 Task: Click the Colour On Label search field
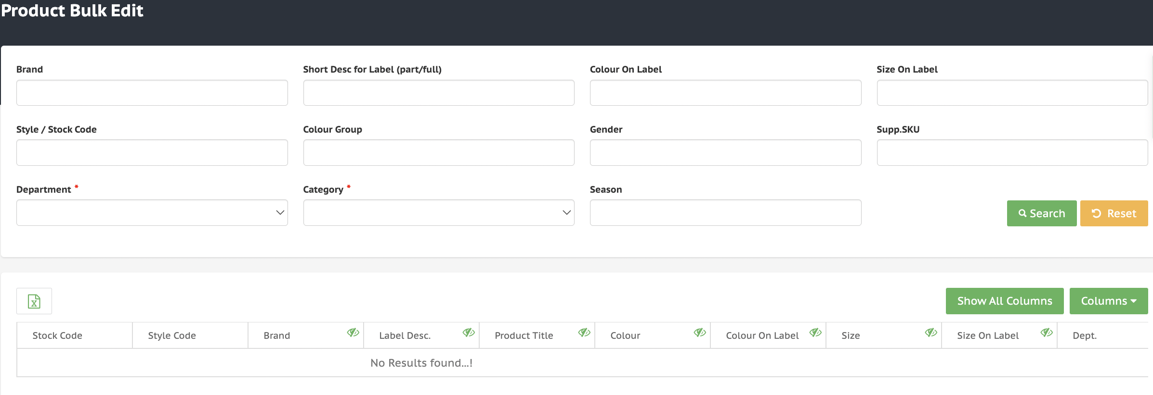coord(725,93)
